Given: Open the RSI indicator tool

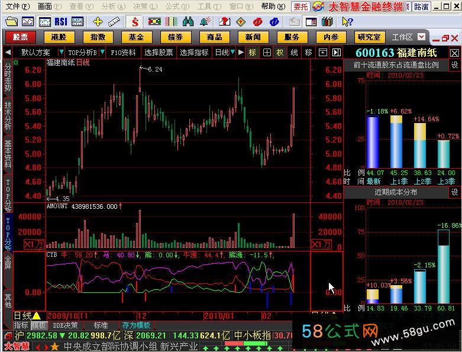Looking at the screenshot, I should click(x=61, y=21).
